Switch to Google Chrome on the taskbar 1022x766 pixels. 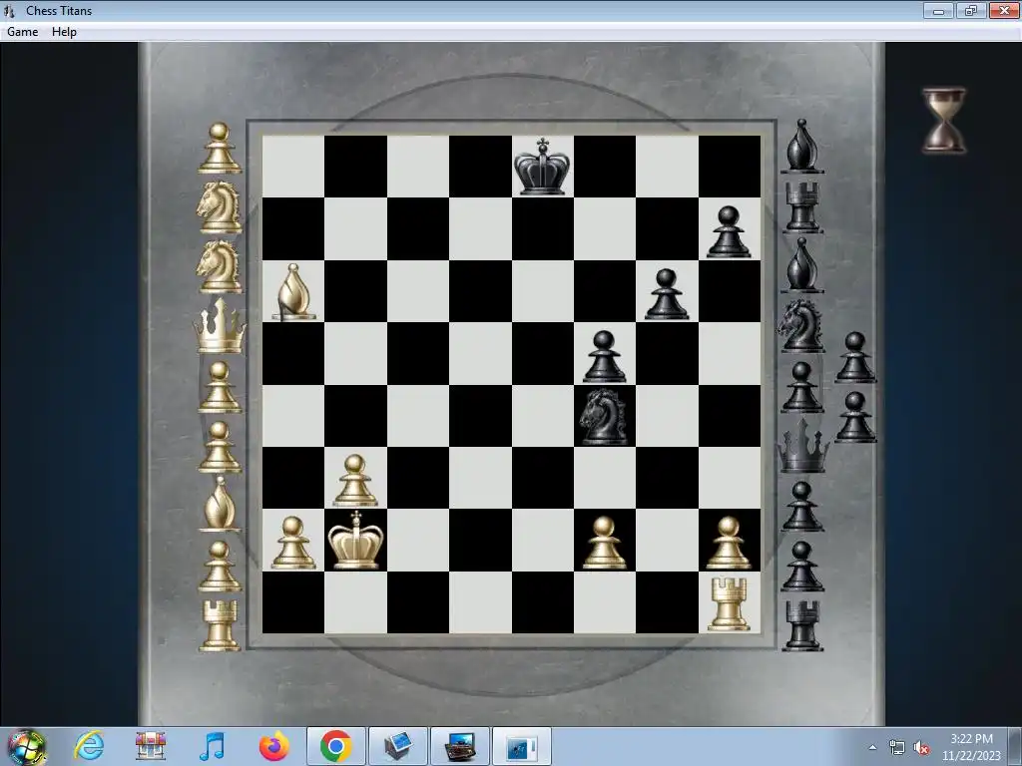[335, 746]
